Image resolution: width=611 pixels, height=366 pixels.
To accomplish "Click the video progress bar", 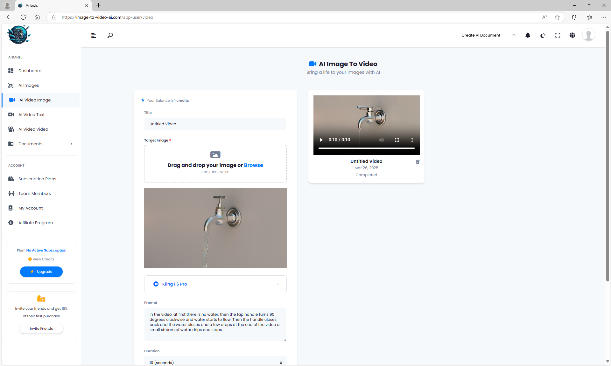I will point(366,148).
